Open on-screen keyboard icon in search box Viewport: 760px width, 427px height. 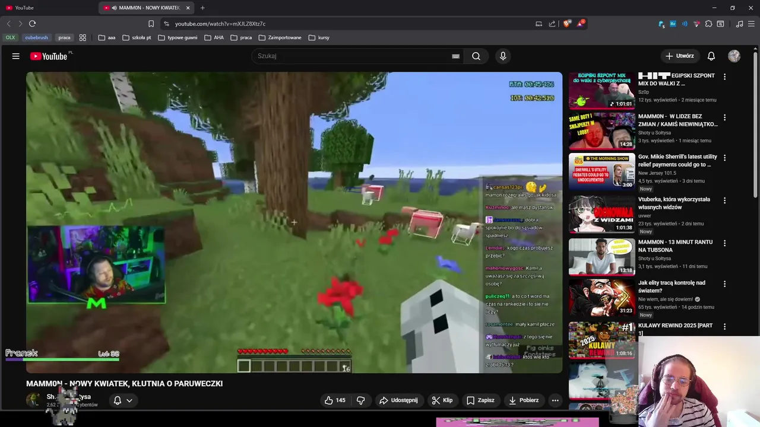pyautogui.click(x=455, y=56)
